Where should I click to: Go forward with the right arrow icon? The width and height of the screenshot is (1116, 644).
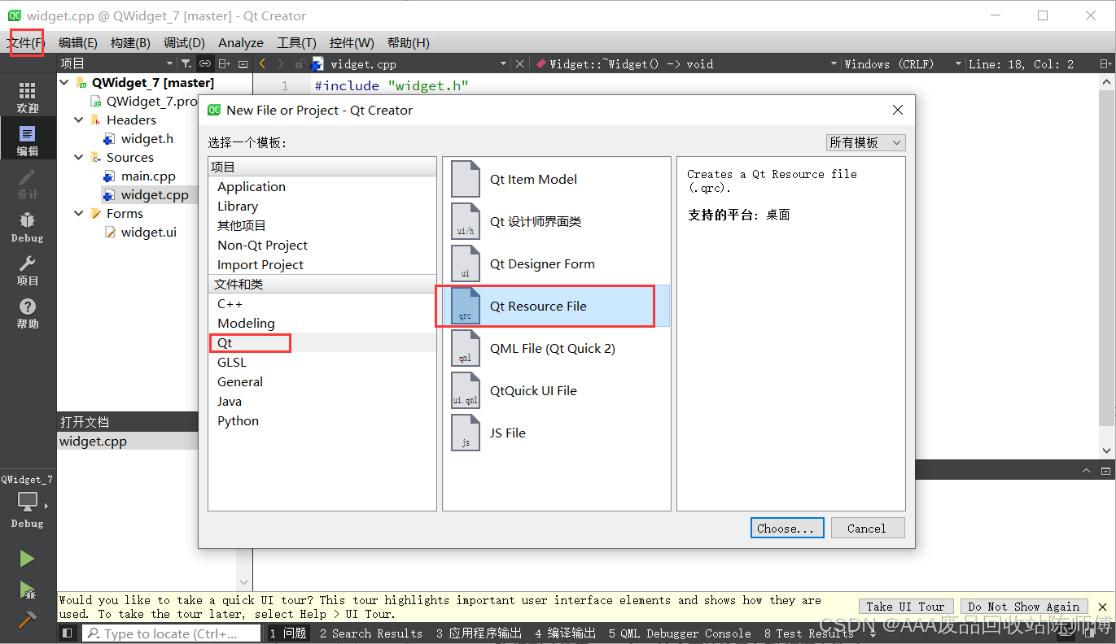pyautogui.click(x=281, y=63)
